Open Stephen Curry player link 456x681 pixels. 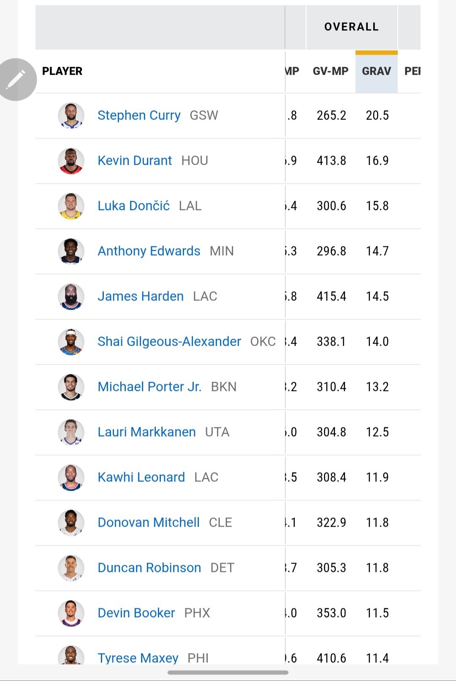click(139, 115)
